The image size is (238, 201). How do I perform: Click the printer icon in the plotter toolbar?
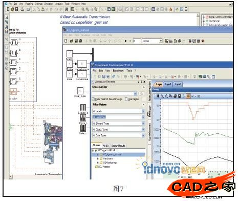175,96
